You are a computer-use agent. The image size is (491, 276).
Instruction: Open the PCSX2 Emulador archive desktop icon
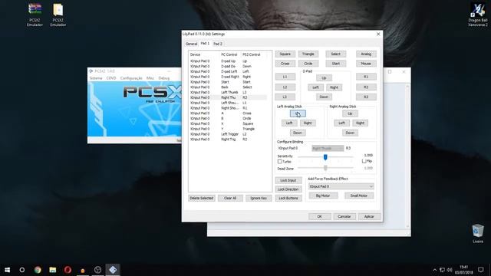point(35,15)
